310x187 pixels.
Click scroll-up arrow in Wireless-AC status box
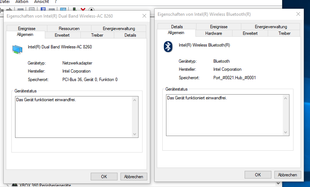coord(135,100)
